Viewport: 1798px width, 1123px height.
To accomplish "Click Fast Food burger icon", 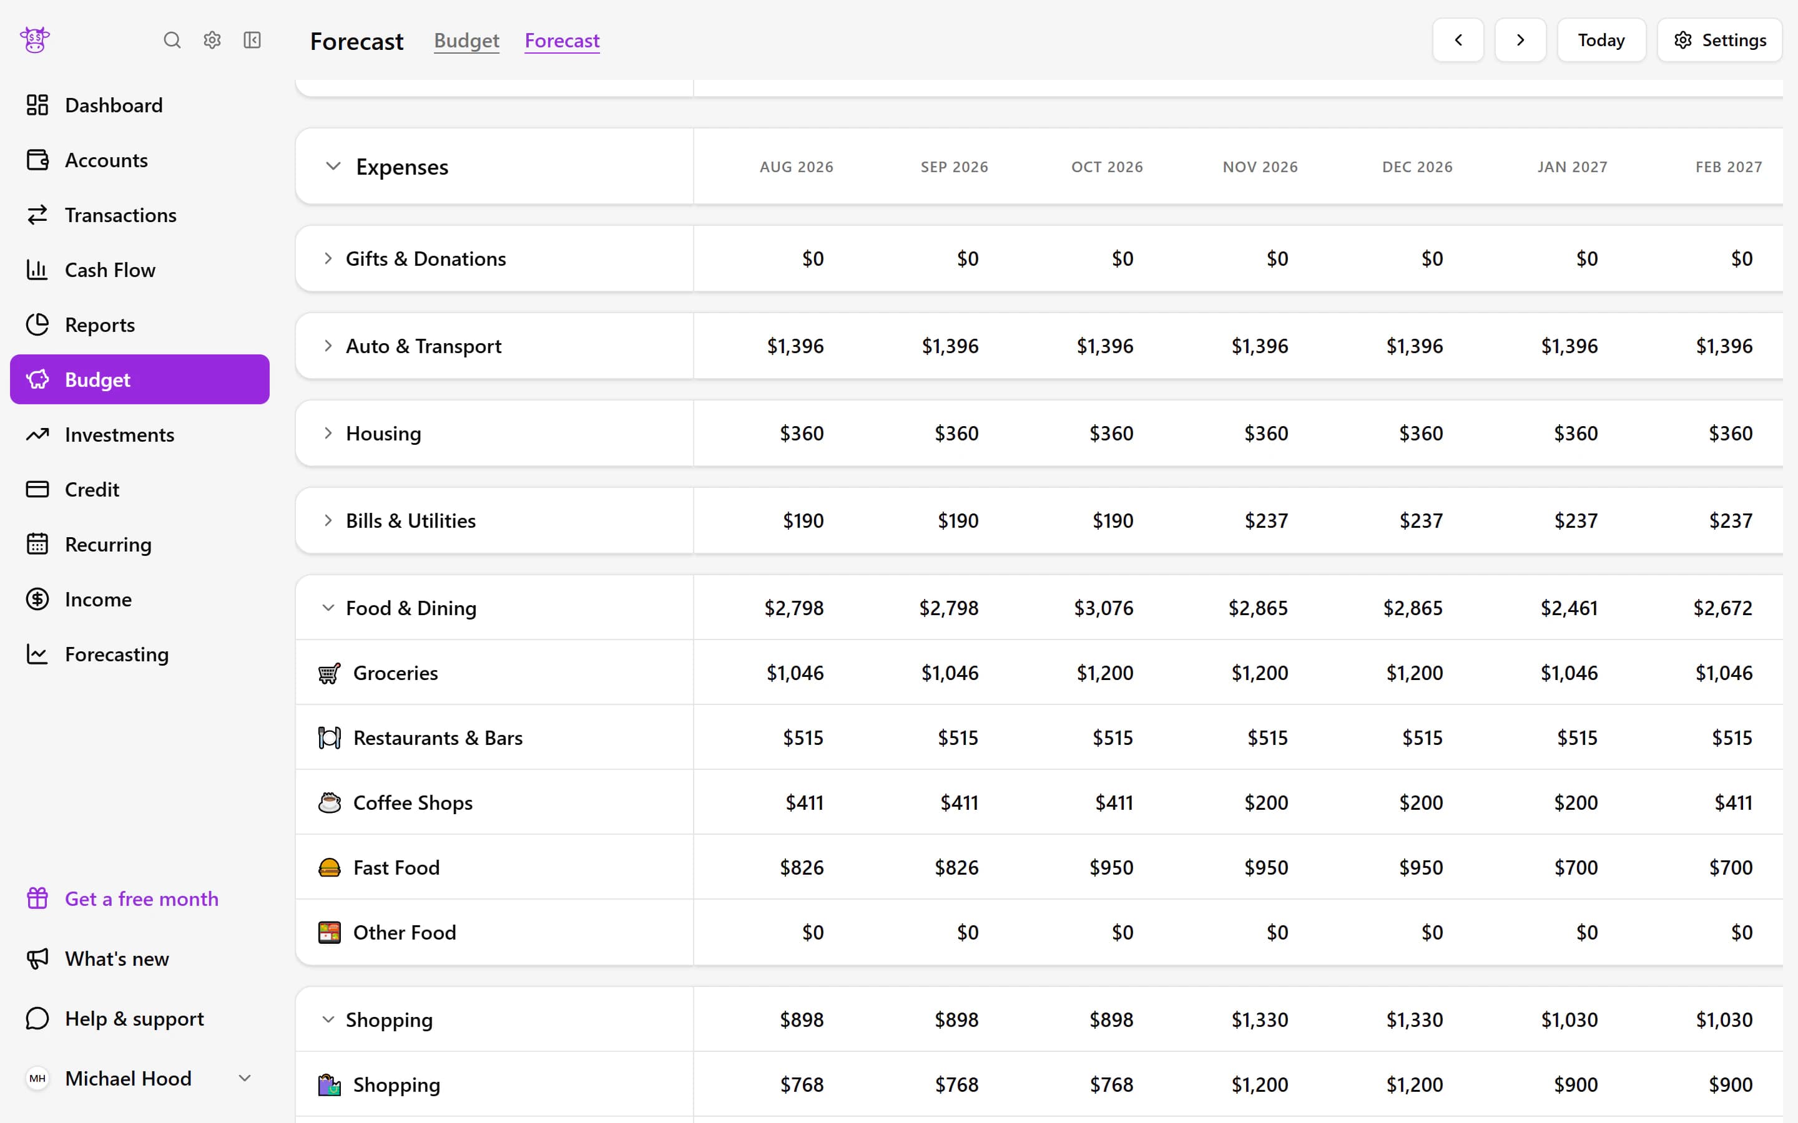I will (329, 867).
